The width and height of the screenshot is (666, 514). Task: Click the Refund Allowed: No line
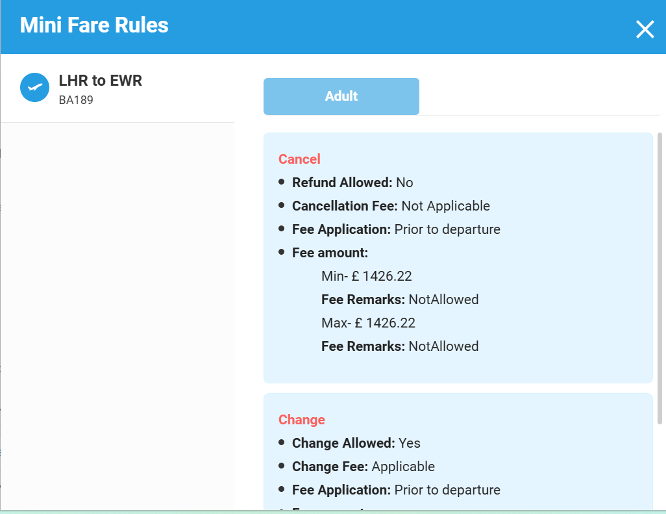pyautogui.click(x=352, y=183)
